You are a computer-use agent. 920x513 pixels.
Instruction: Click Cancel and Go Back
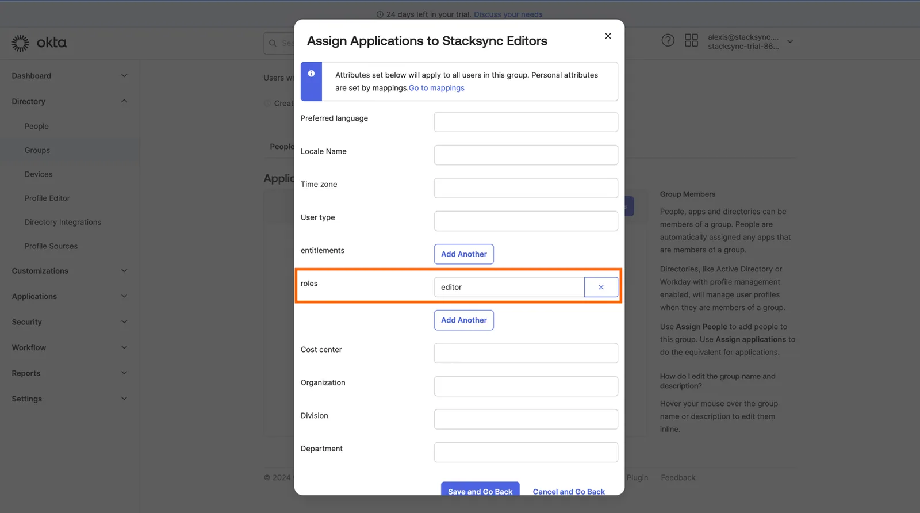[569, 492]
